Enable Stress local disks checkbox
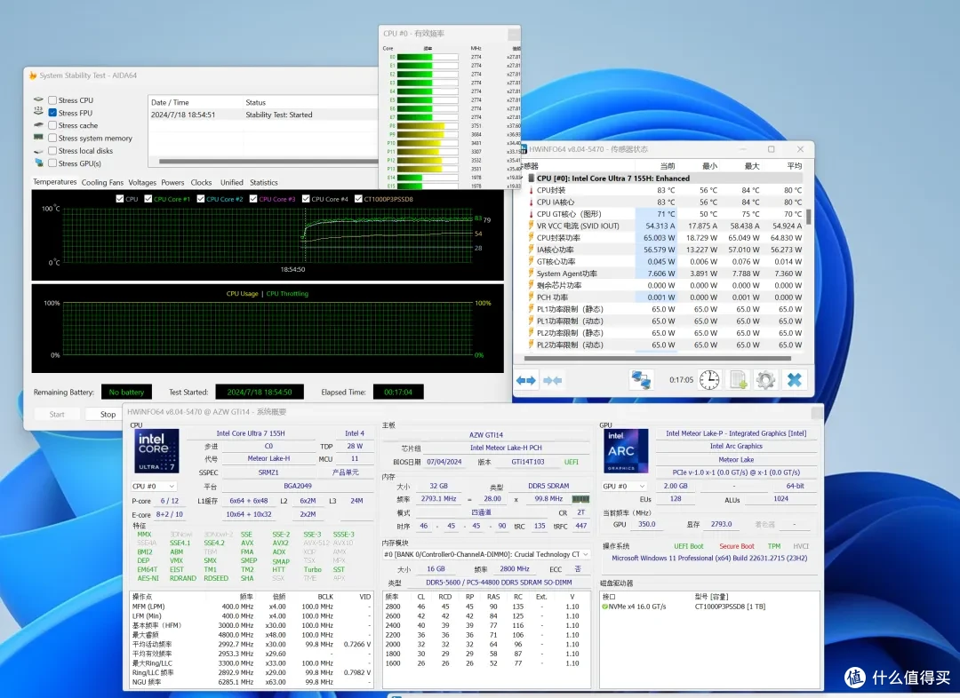This screenshot has height=698, width=960. (52, 150)
